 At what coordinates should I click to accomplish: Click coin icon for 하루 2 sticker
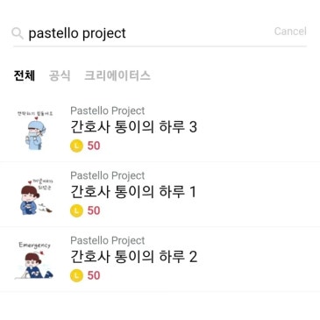tap(76, 275)
